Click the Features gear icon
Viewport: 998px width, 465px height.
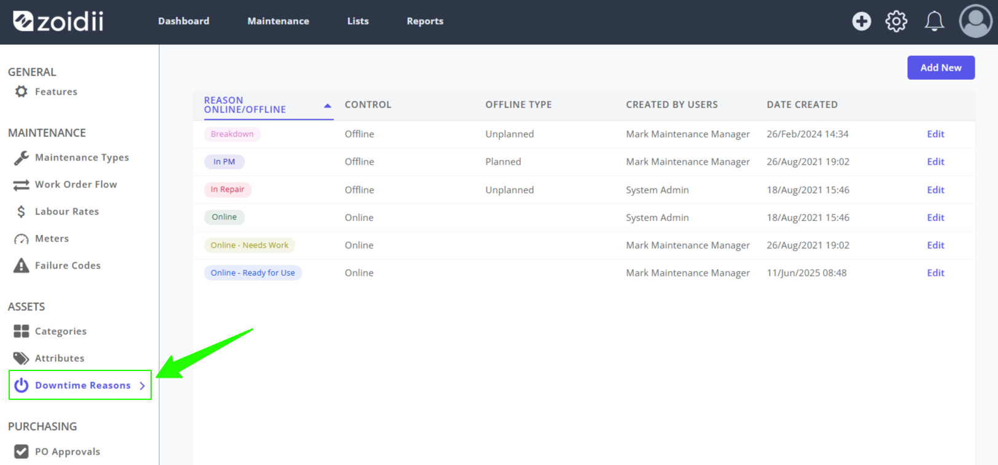tap(21, 92)
